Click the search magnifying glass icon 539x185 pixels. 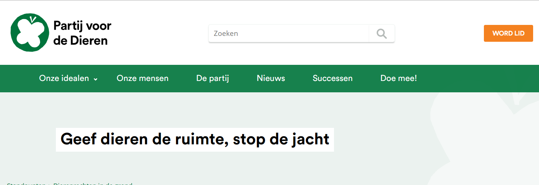coord(382,34)
